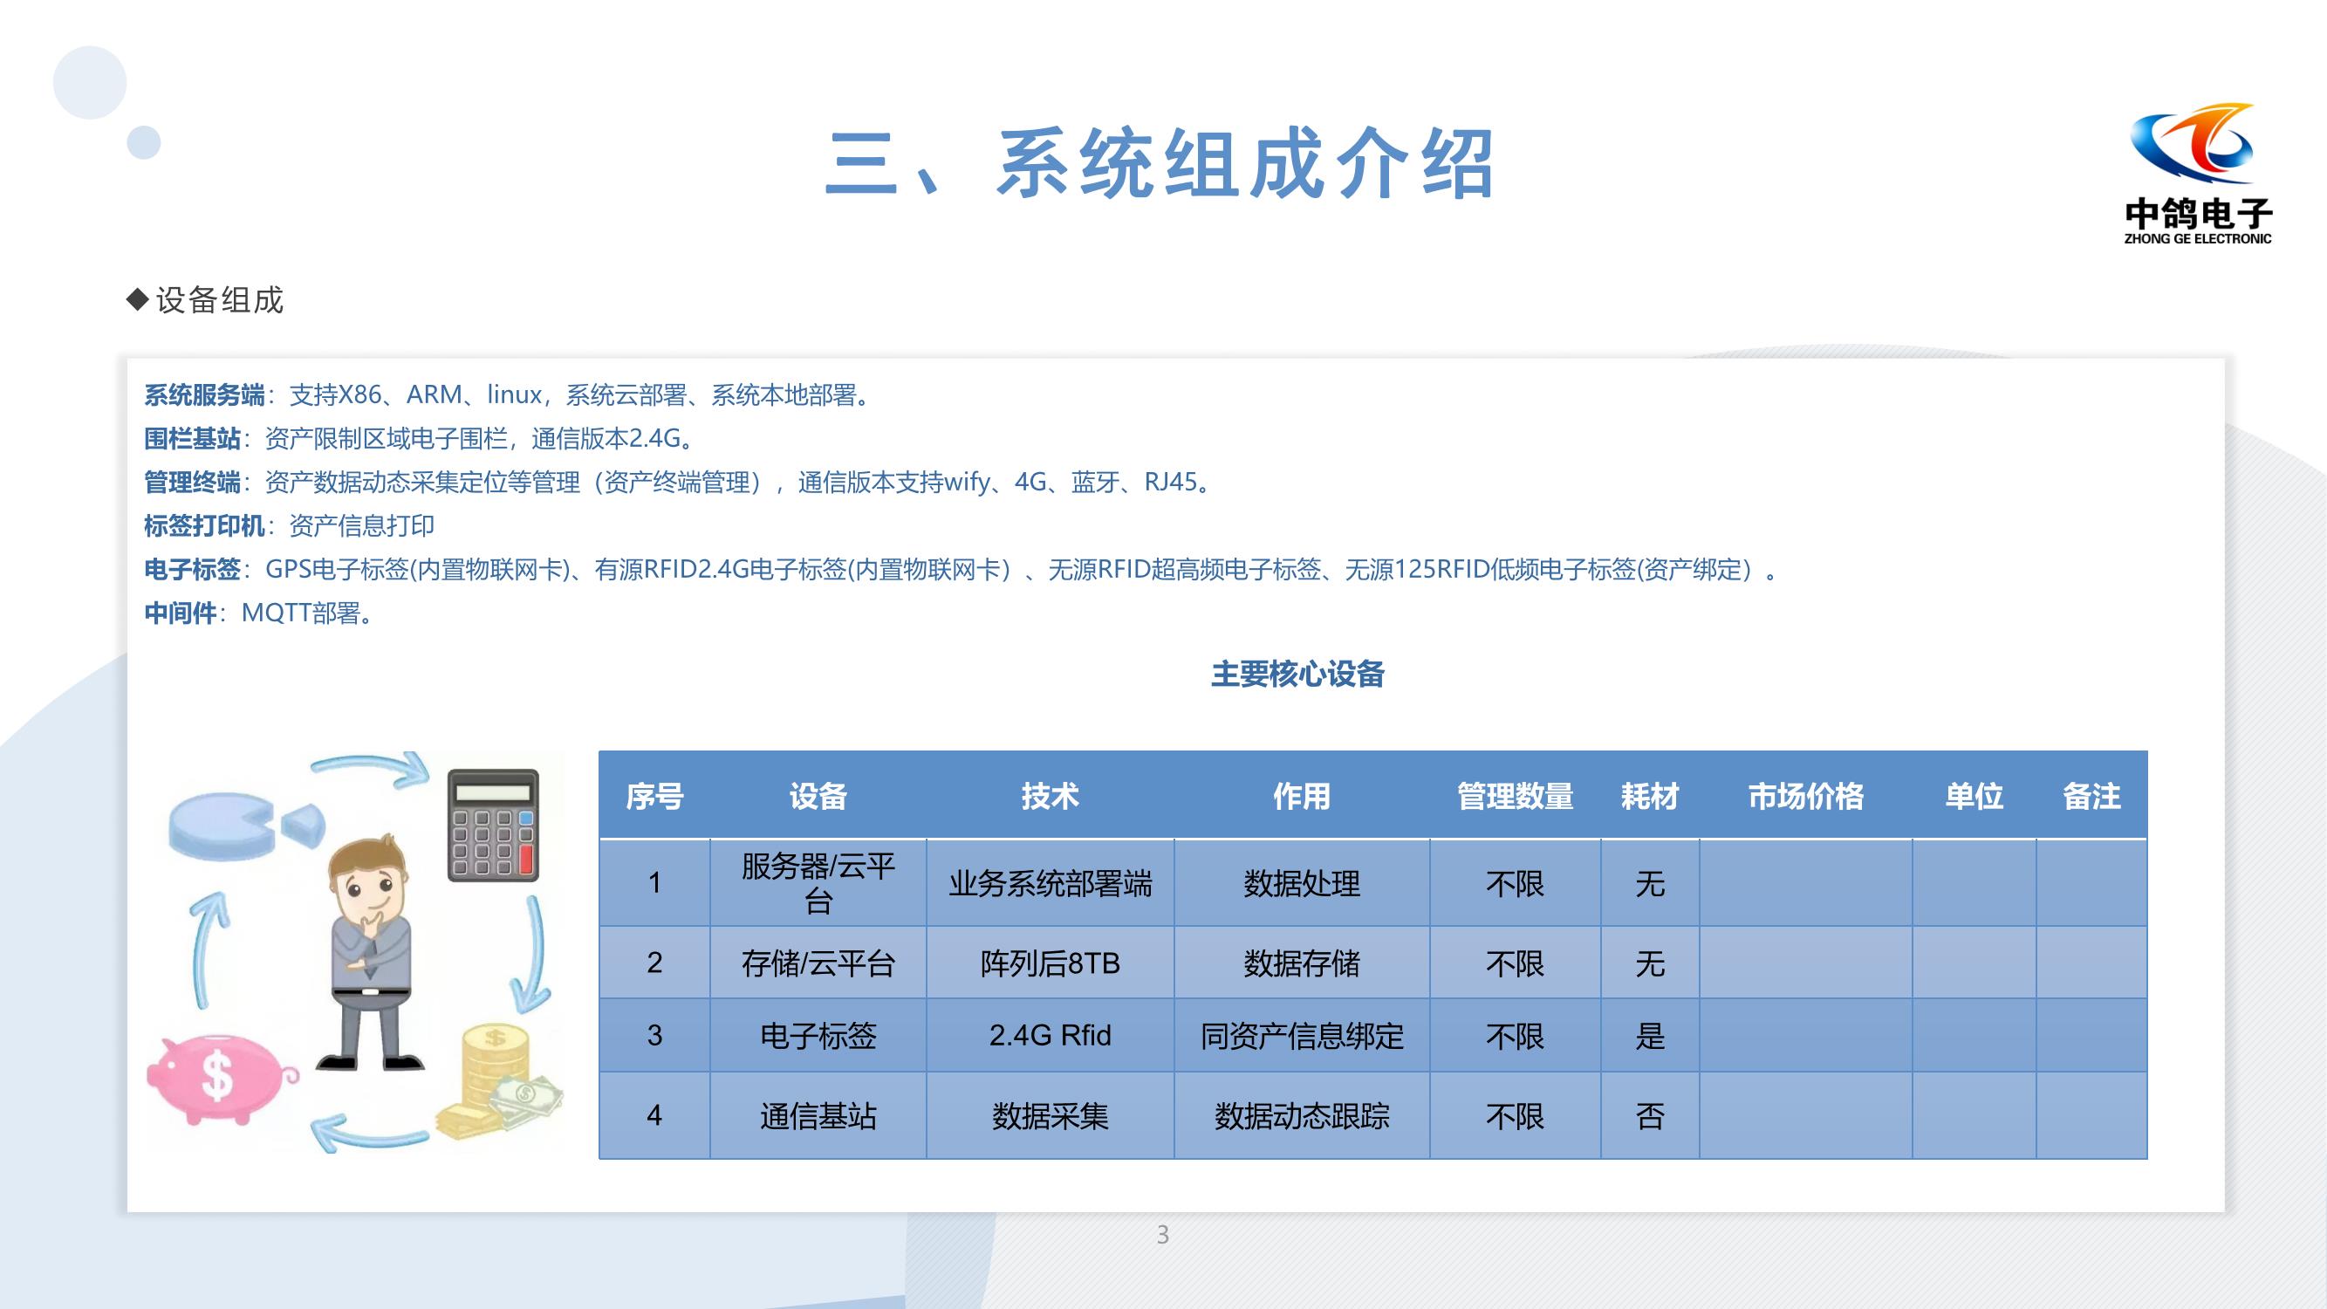Image resolution: width=2327 pixels, height=1309 pixels.
Task: Click the pink piggy bank illustration
Action: coord(222,1079)
